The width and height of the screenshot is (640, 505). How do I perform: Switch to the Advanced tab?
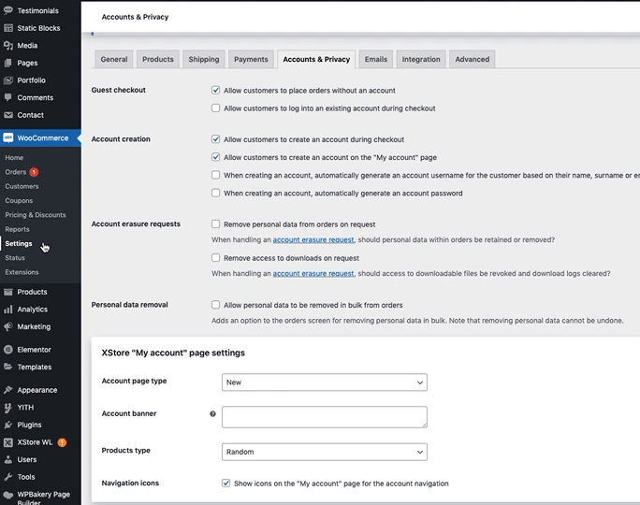(473, 59)
